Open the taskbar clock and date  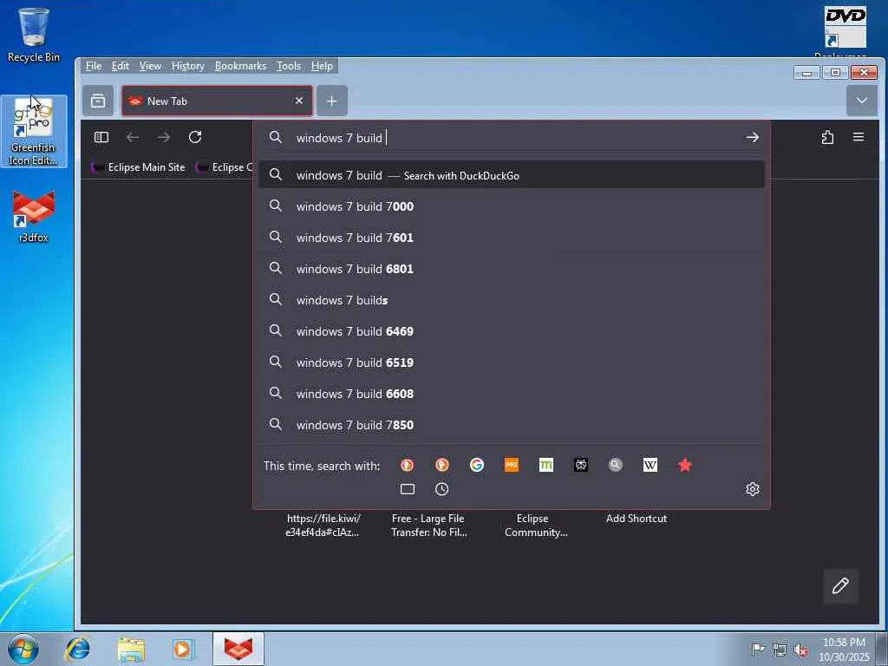(x=844, y=650)
